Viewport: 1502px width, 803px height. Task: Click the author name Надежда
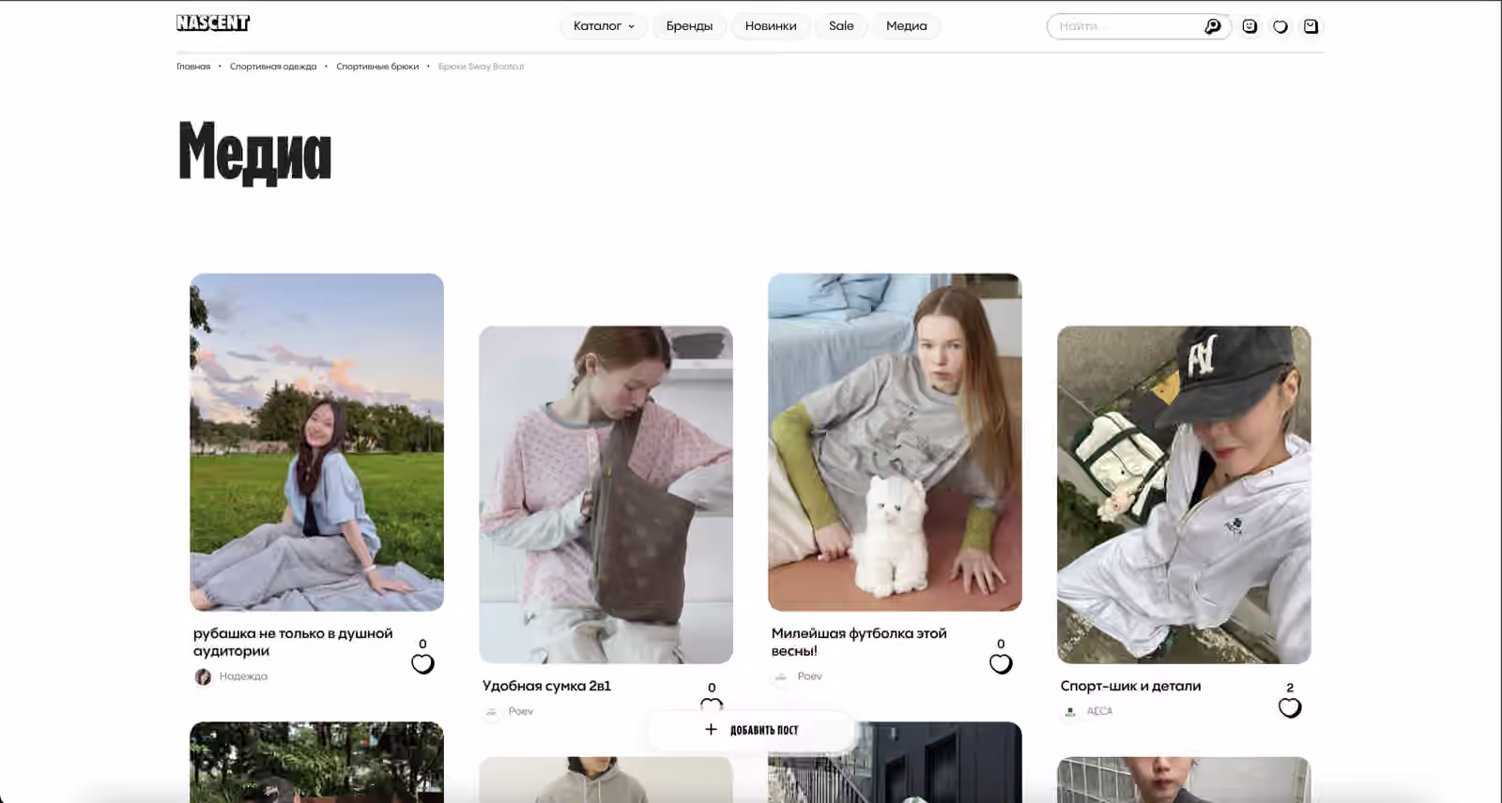243,676
